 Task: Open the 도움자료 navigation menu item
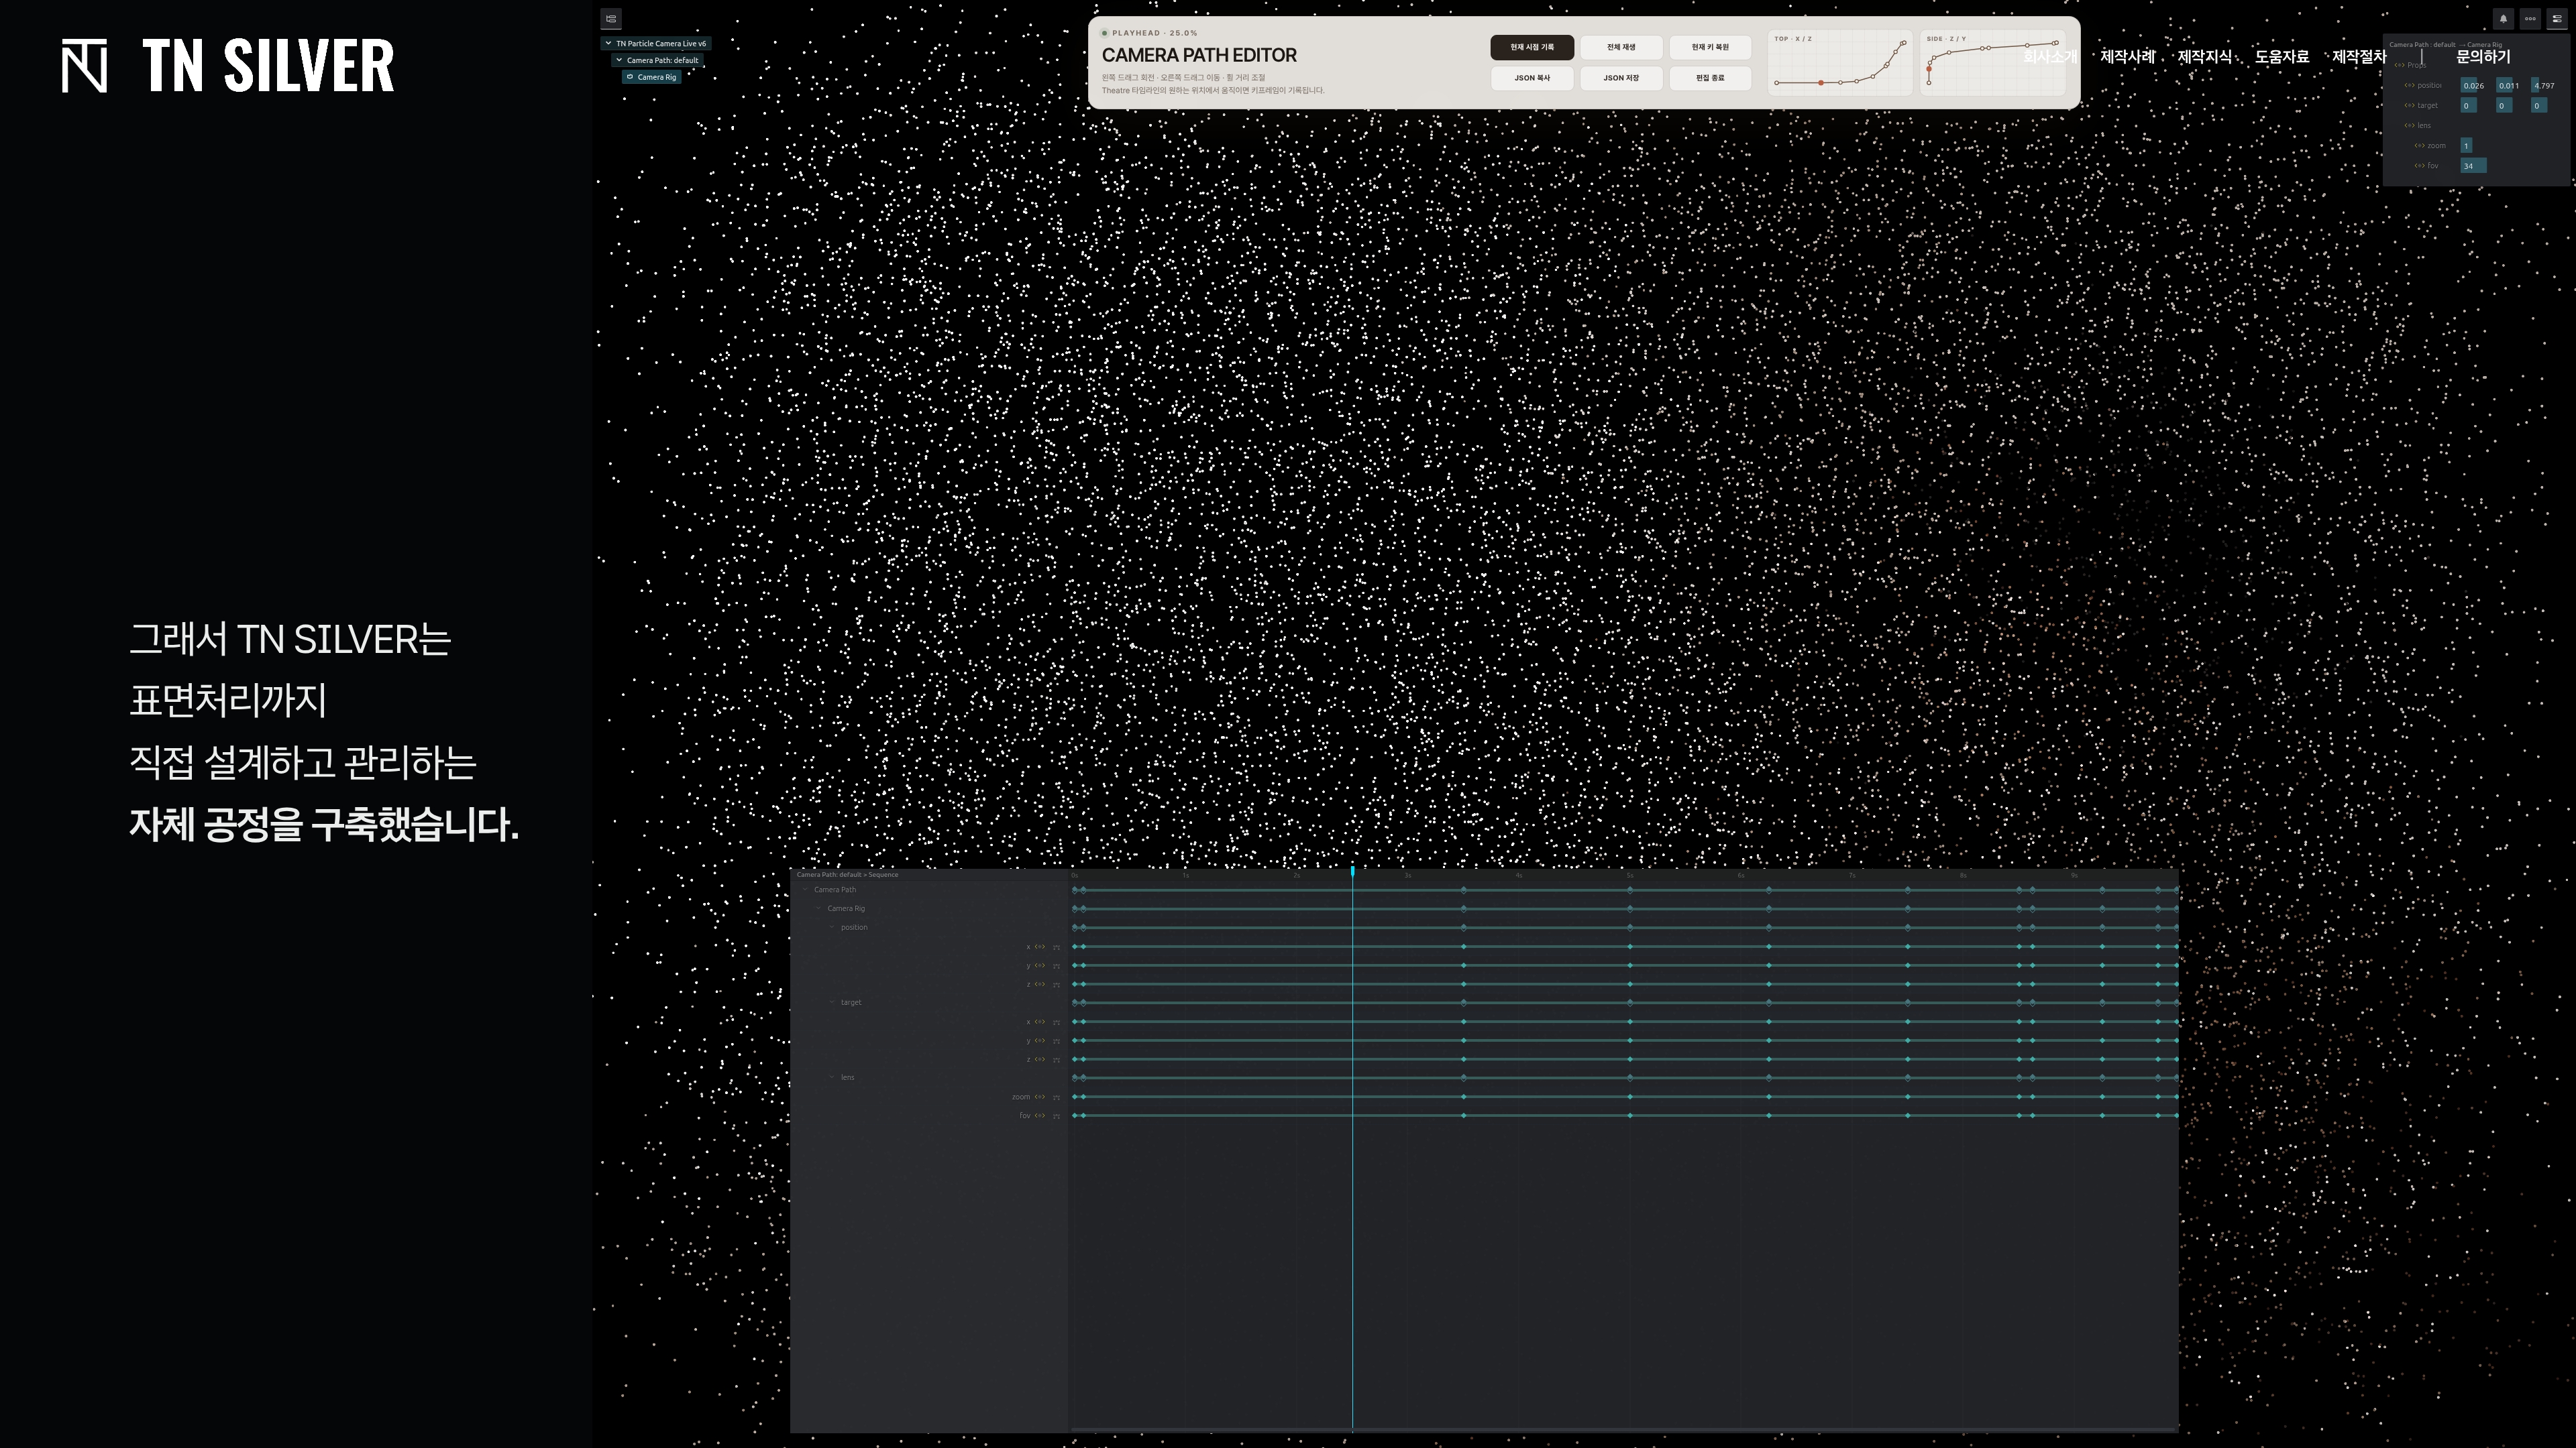pyautogui.click(x=2281, y=57)
